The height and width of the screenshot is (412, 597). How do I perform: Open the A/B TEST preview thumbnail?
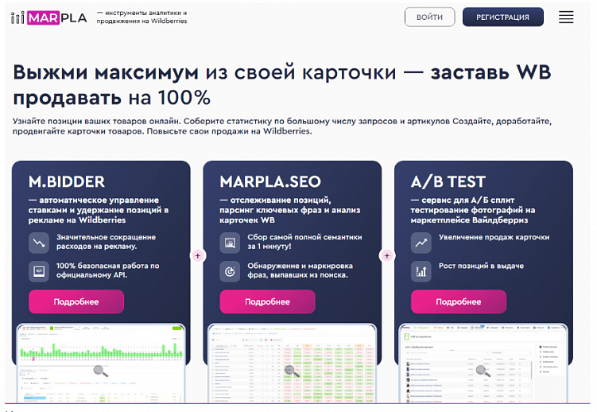[483, 363]
